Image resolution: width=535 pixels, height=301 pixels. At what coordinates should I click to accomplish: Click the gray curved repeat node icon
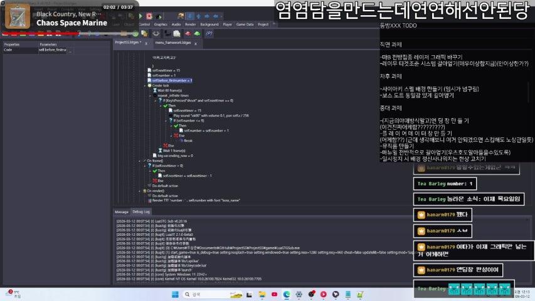(156, 33)
